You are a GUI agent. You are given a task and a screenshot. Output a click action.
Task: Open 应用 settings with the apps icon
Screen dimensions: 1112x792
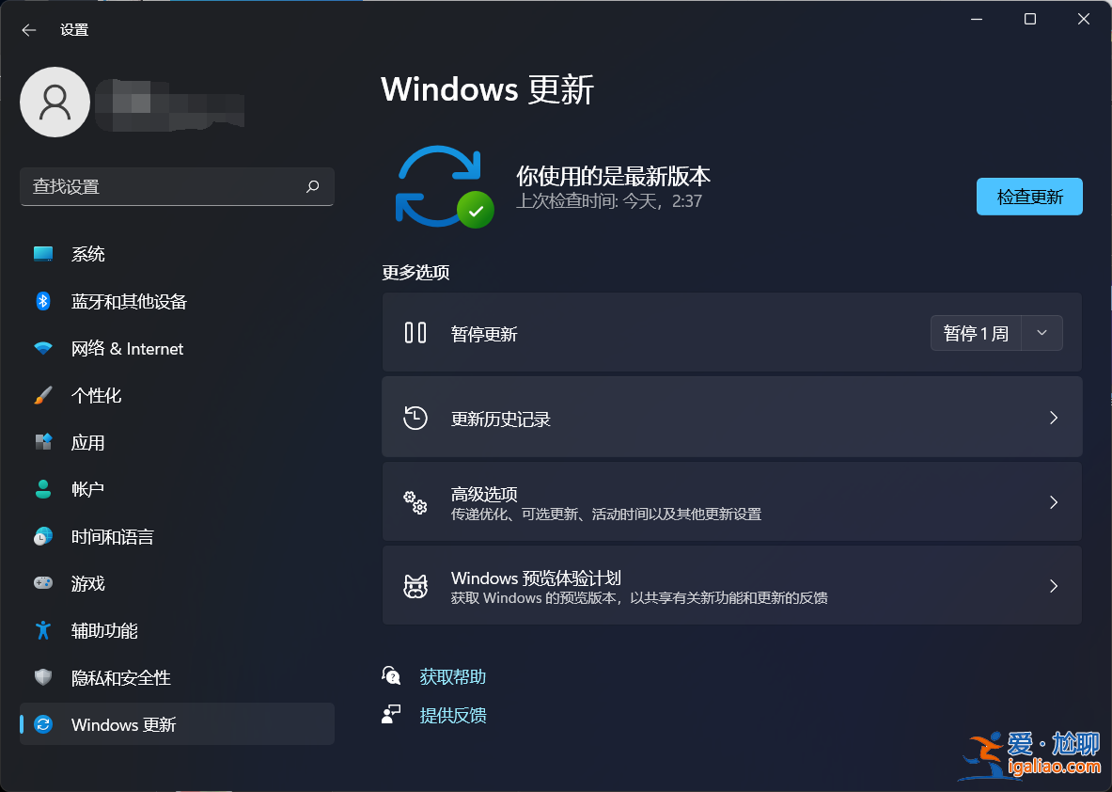click(x=42, y=442)
